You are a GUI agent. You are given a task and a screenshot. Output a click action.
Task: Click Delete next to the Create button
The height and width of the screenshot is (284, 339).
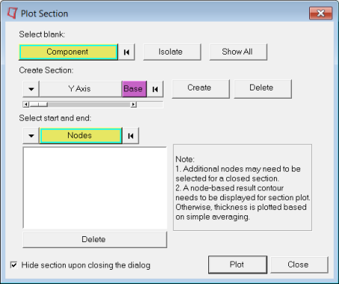(263, 89)
